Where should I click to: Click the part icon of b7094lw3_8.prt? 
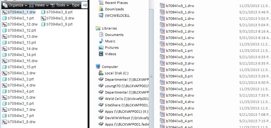coord(43,12)
